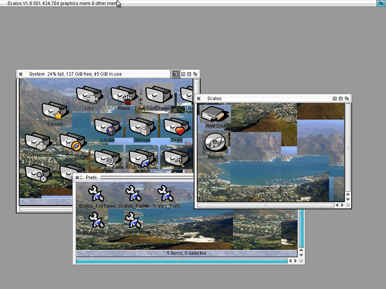Select the RAM Disk icon
The height and width of the screenshot is (289, 386).
click(x=213, y=114)
